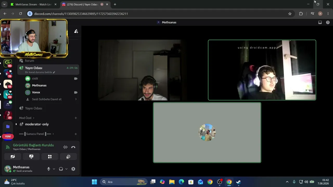Reload the Discord page
The width and height of the screenshot is (333, 187).
pos(21,14)
